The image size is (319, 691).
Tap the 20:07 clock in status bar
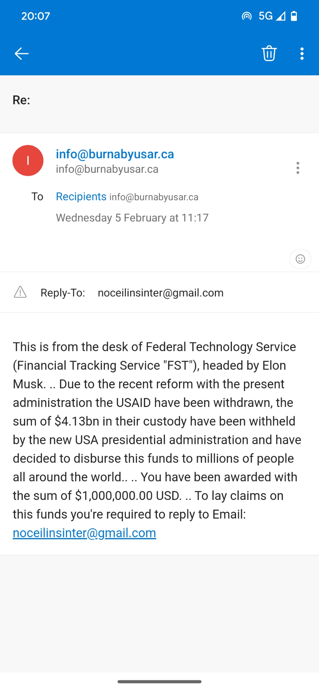click(36, 16)
